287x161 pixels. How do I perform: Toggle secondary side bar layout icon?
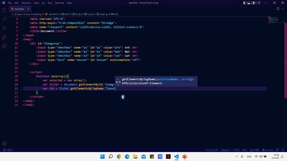tap(253, 3)
